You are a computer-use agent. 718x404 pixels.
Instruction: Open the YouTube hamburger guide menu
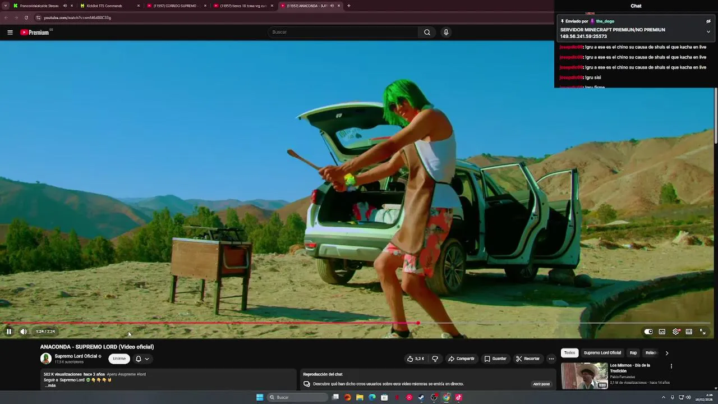pyautogui.click(x=10, y=33)
